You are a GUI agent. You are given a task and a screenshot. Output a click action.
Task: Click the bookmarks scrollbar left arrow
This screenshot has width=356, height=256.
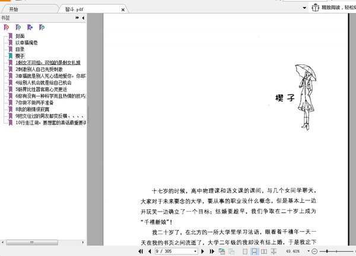pyautogui.click(x=2, y=242)
